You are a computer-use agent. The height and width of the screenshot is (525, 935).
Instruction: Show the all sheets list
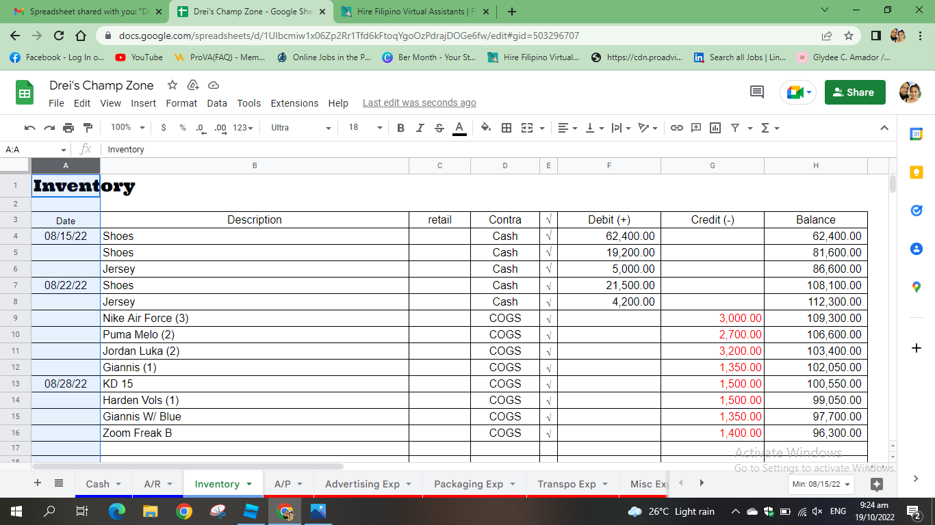point(59,483)
